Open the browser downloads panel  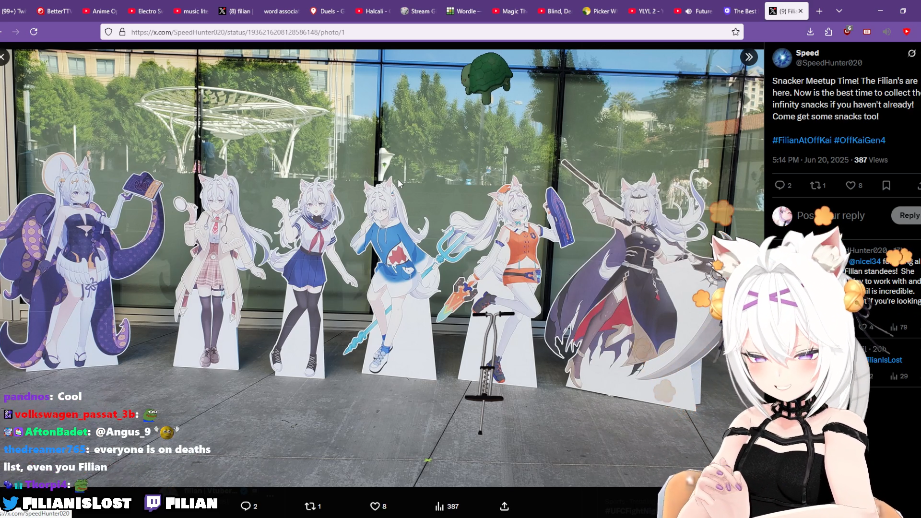click(810, 32)
